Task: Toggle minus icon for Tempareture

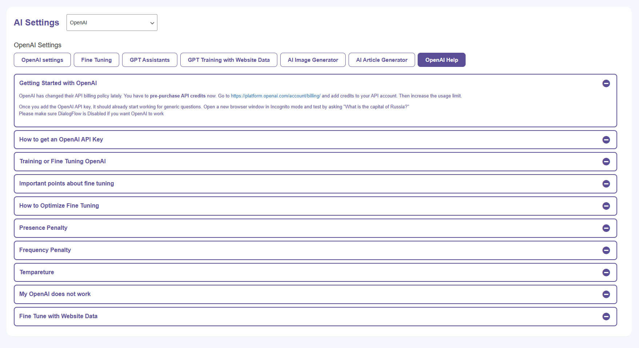Action: click(606, 272)
